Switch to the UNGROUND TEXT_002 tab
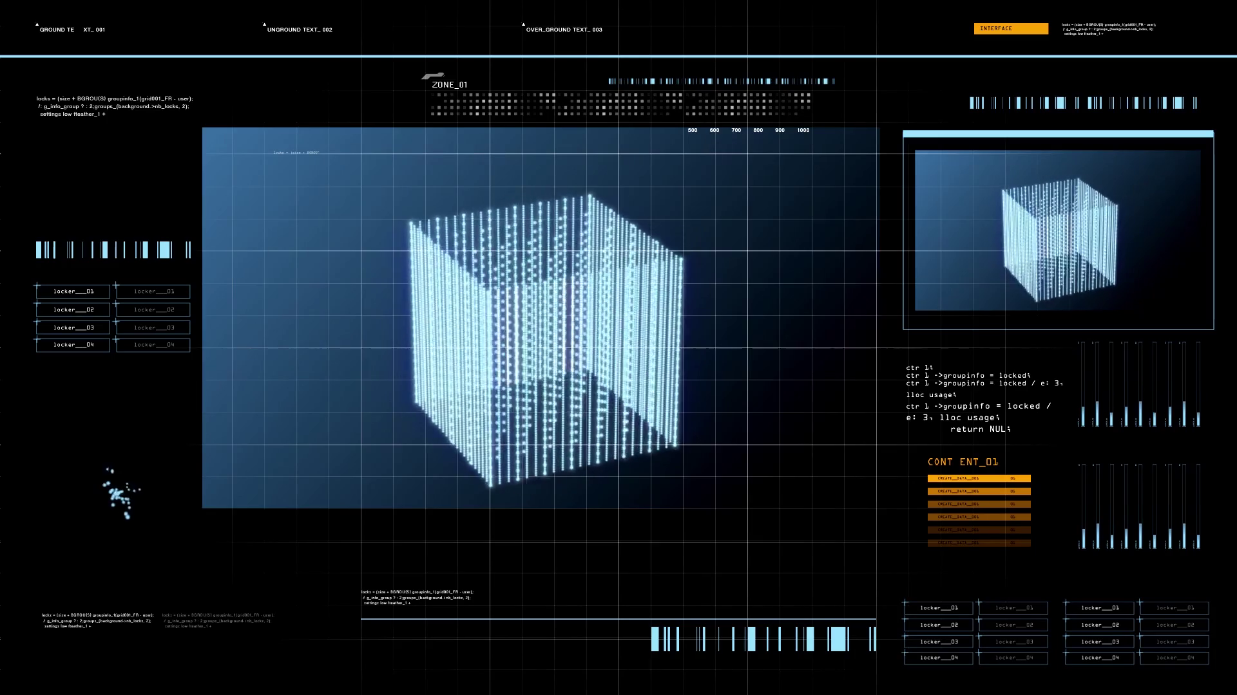The width and height of the screenshot is (1237, 695). 300,30
